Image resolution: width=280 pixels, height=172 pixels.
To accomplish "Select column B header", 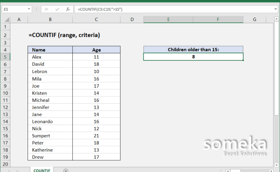I will 50,19.
